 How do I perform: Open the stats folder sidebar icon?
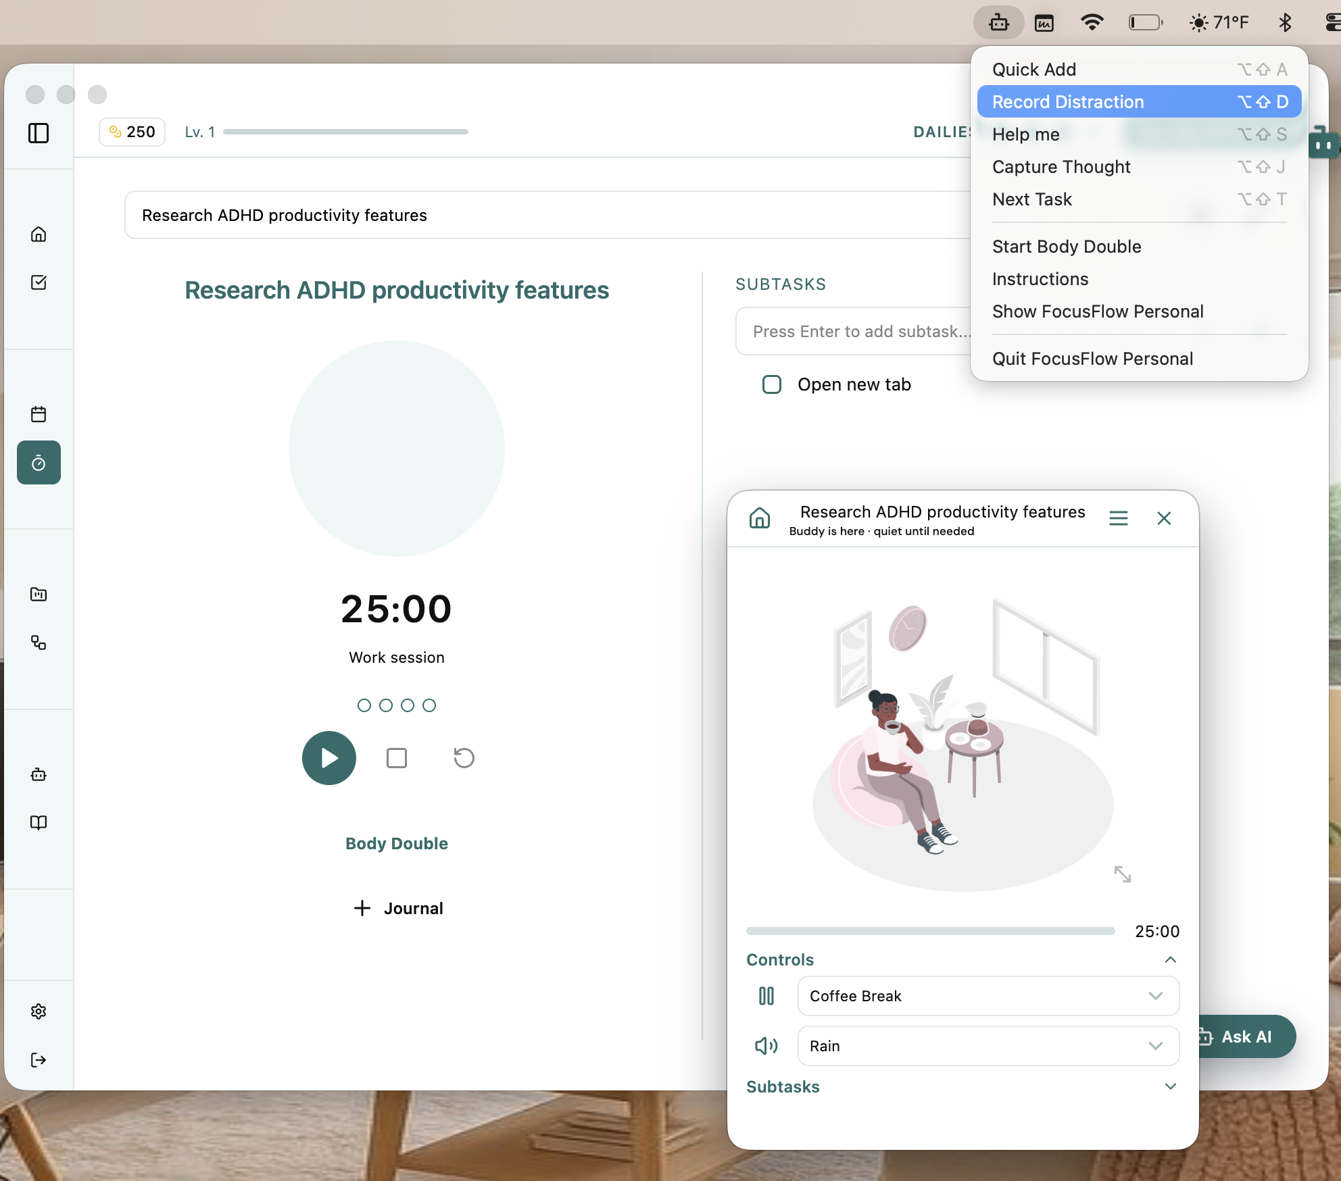point(39,595)
